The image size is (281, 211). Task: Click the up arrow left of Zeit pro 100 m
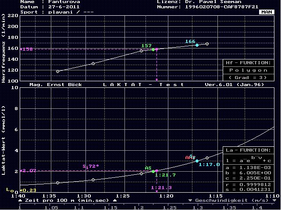(20, 201)
